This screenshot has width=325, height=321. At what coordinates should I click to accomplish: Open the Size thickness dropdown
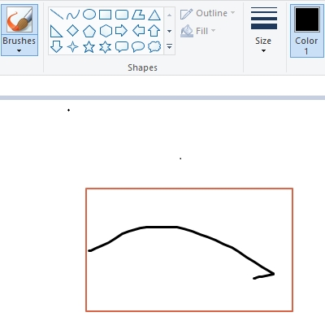263,30
